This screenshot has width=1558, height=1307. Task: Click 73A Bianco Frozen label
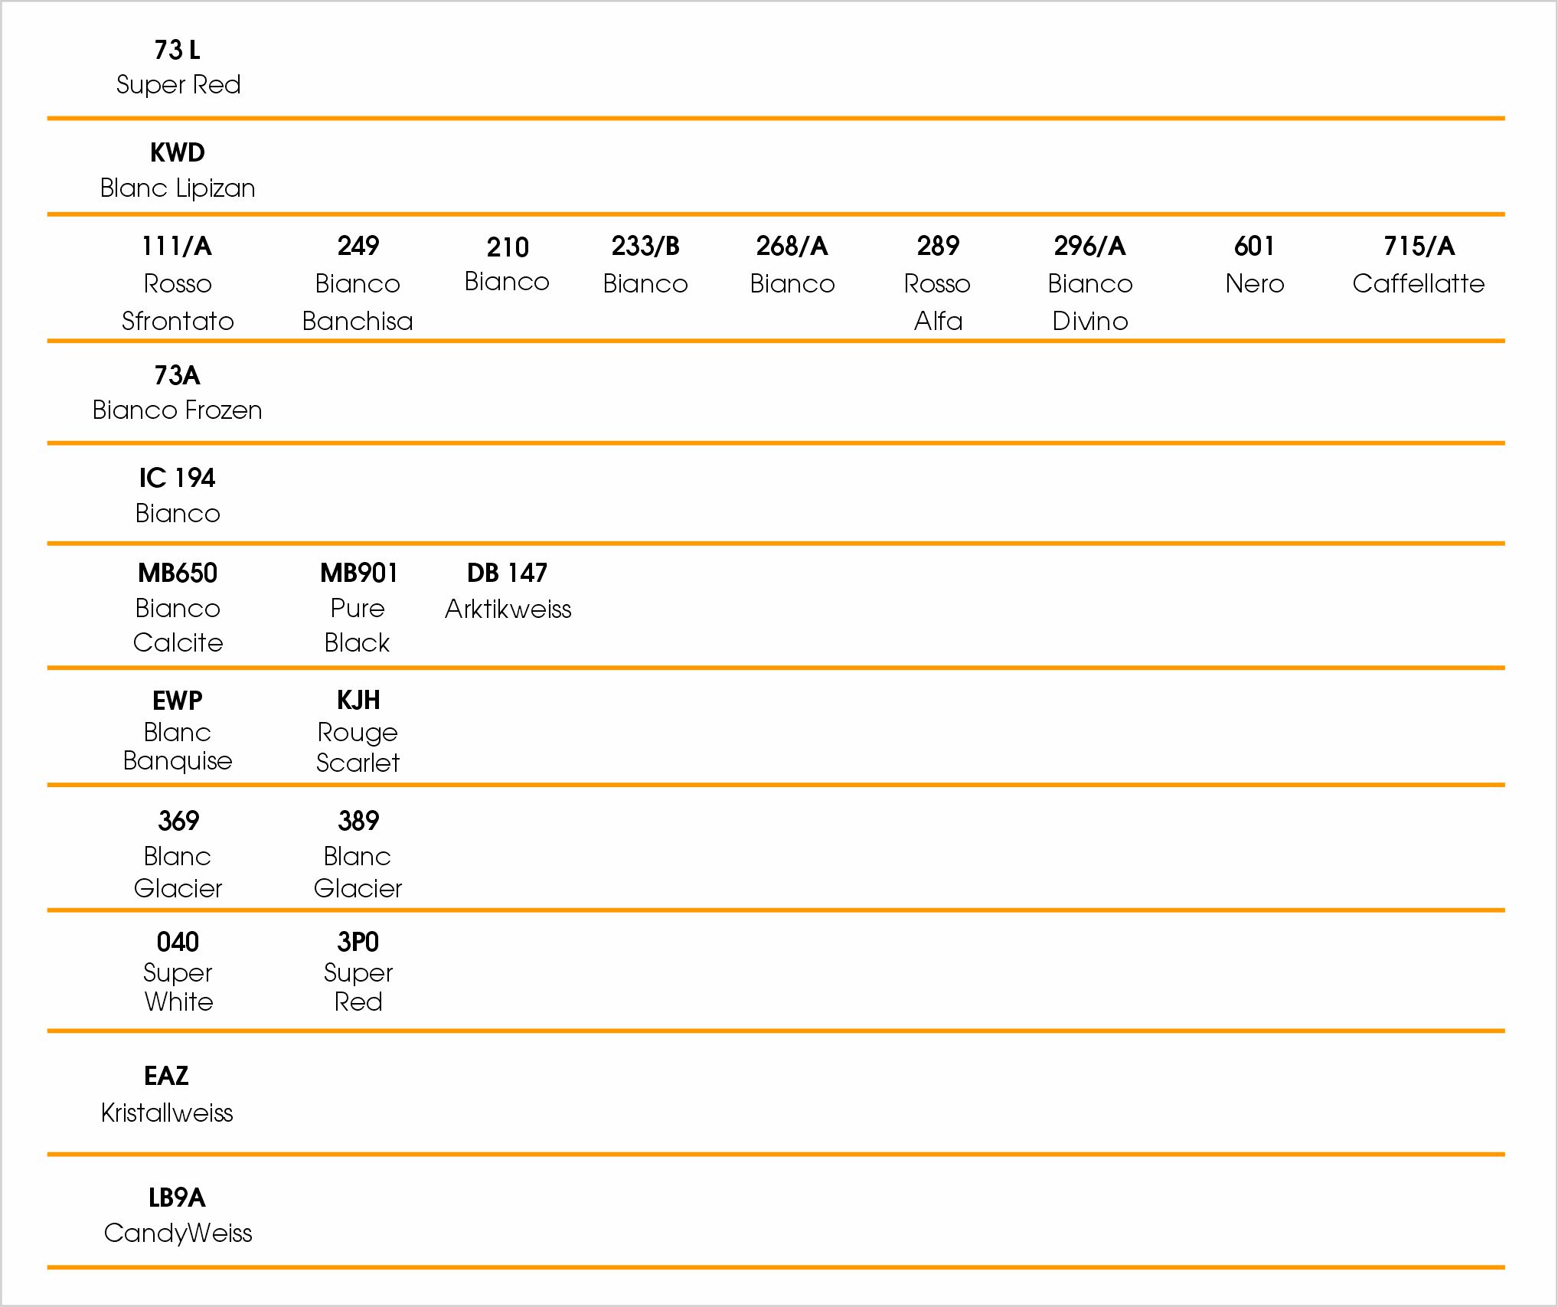pyautogui.click(x=178, y=392)
